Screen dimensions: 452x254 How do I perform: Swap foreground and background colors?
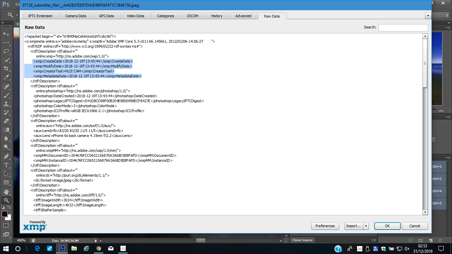click(9, 207)
